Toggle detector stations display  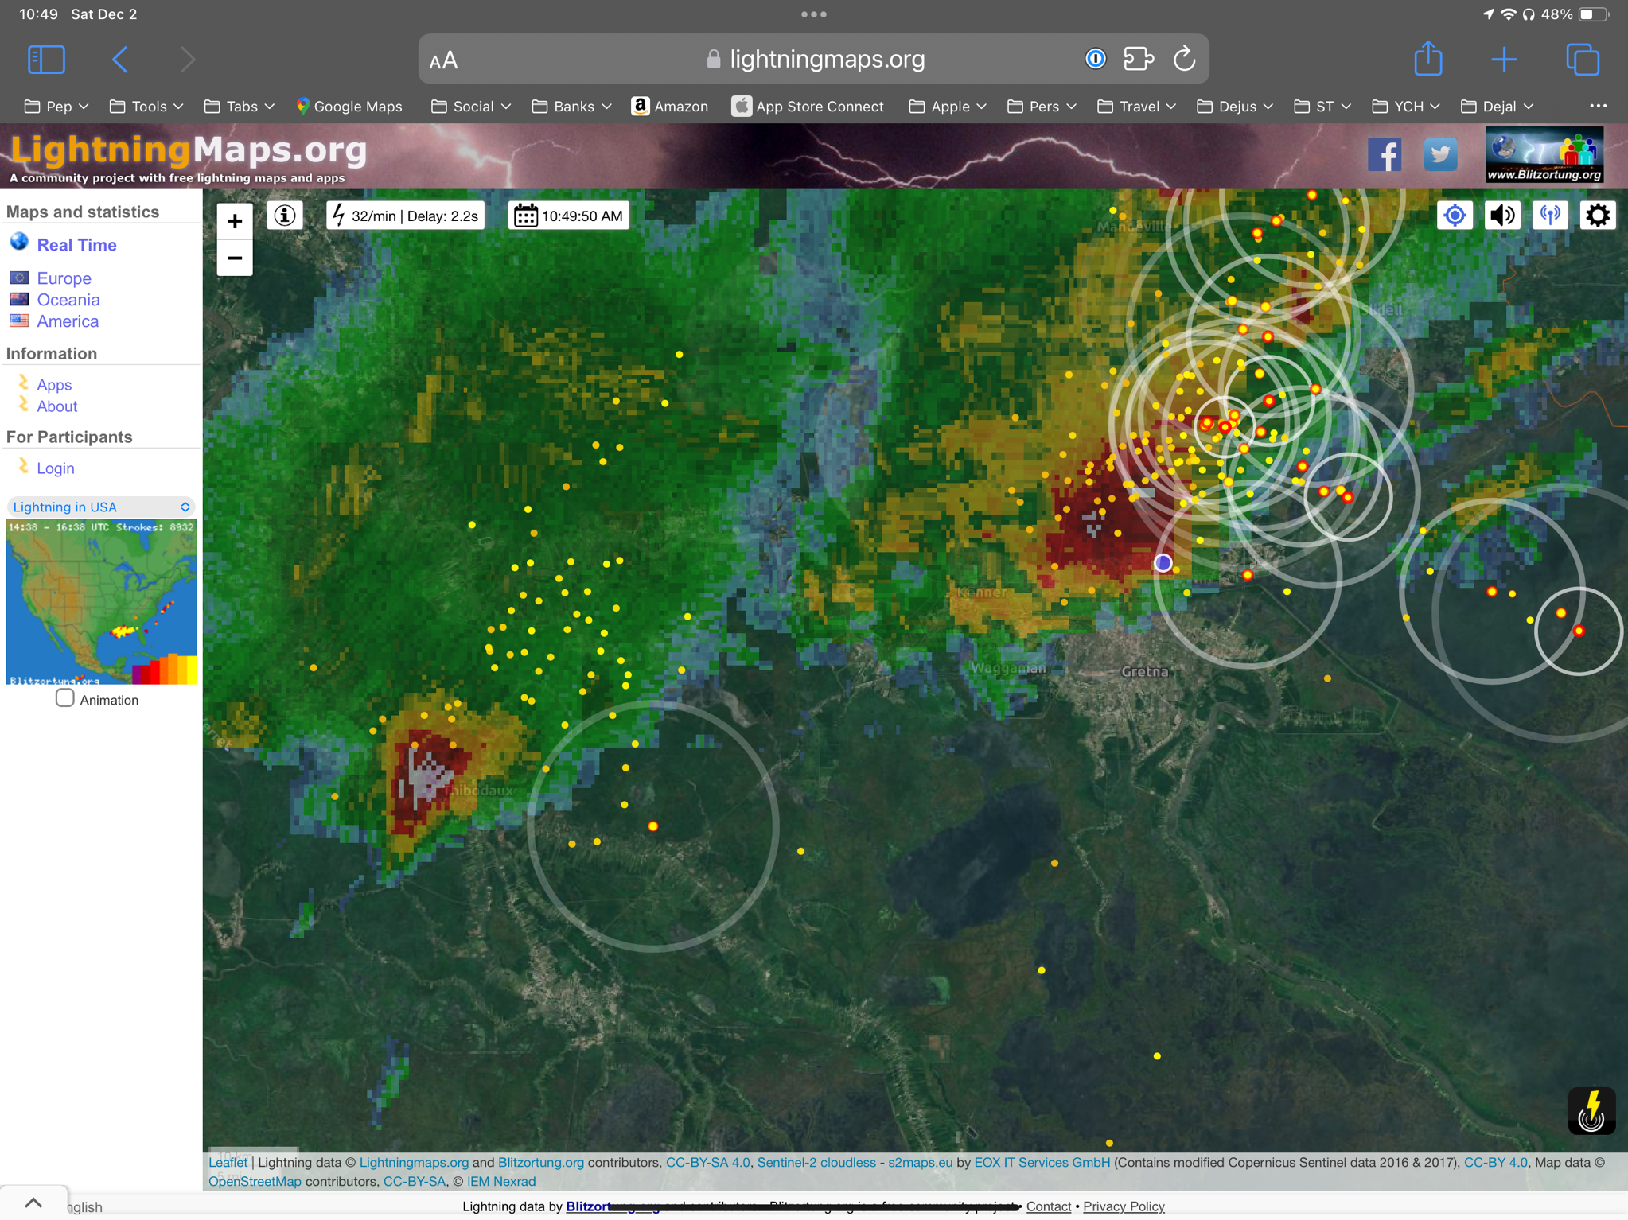(1550, 216)
